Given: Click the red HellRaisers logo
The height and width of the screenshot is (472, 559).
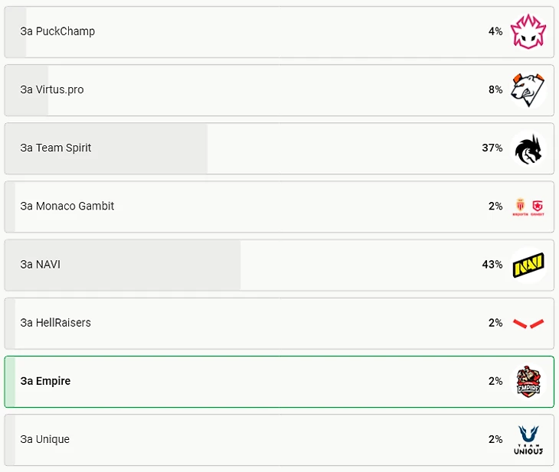Looking at the screenshot, I should 528,323.
